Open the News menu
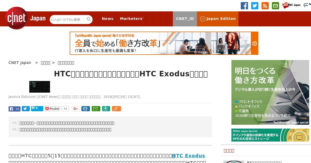Viewport: 311px width, 163px height. [x=108, y=19]
